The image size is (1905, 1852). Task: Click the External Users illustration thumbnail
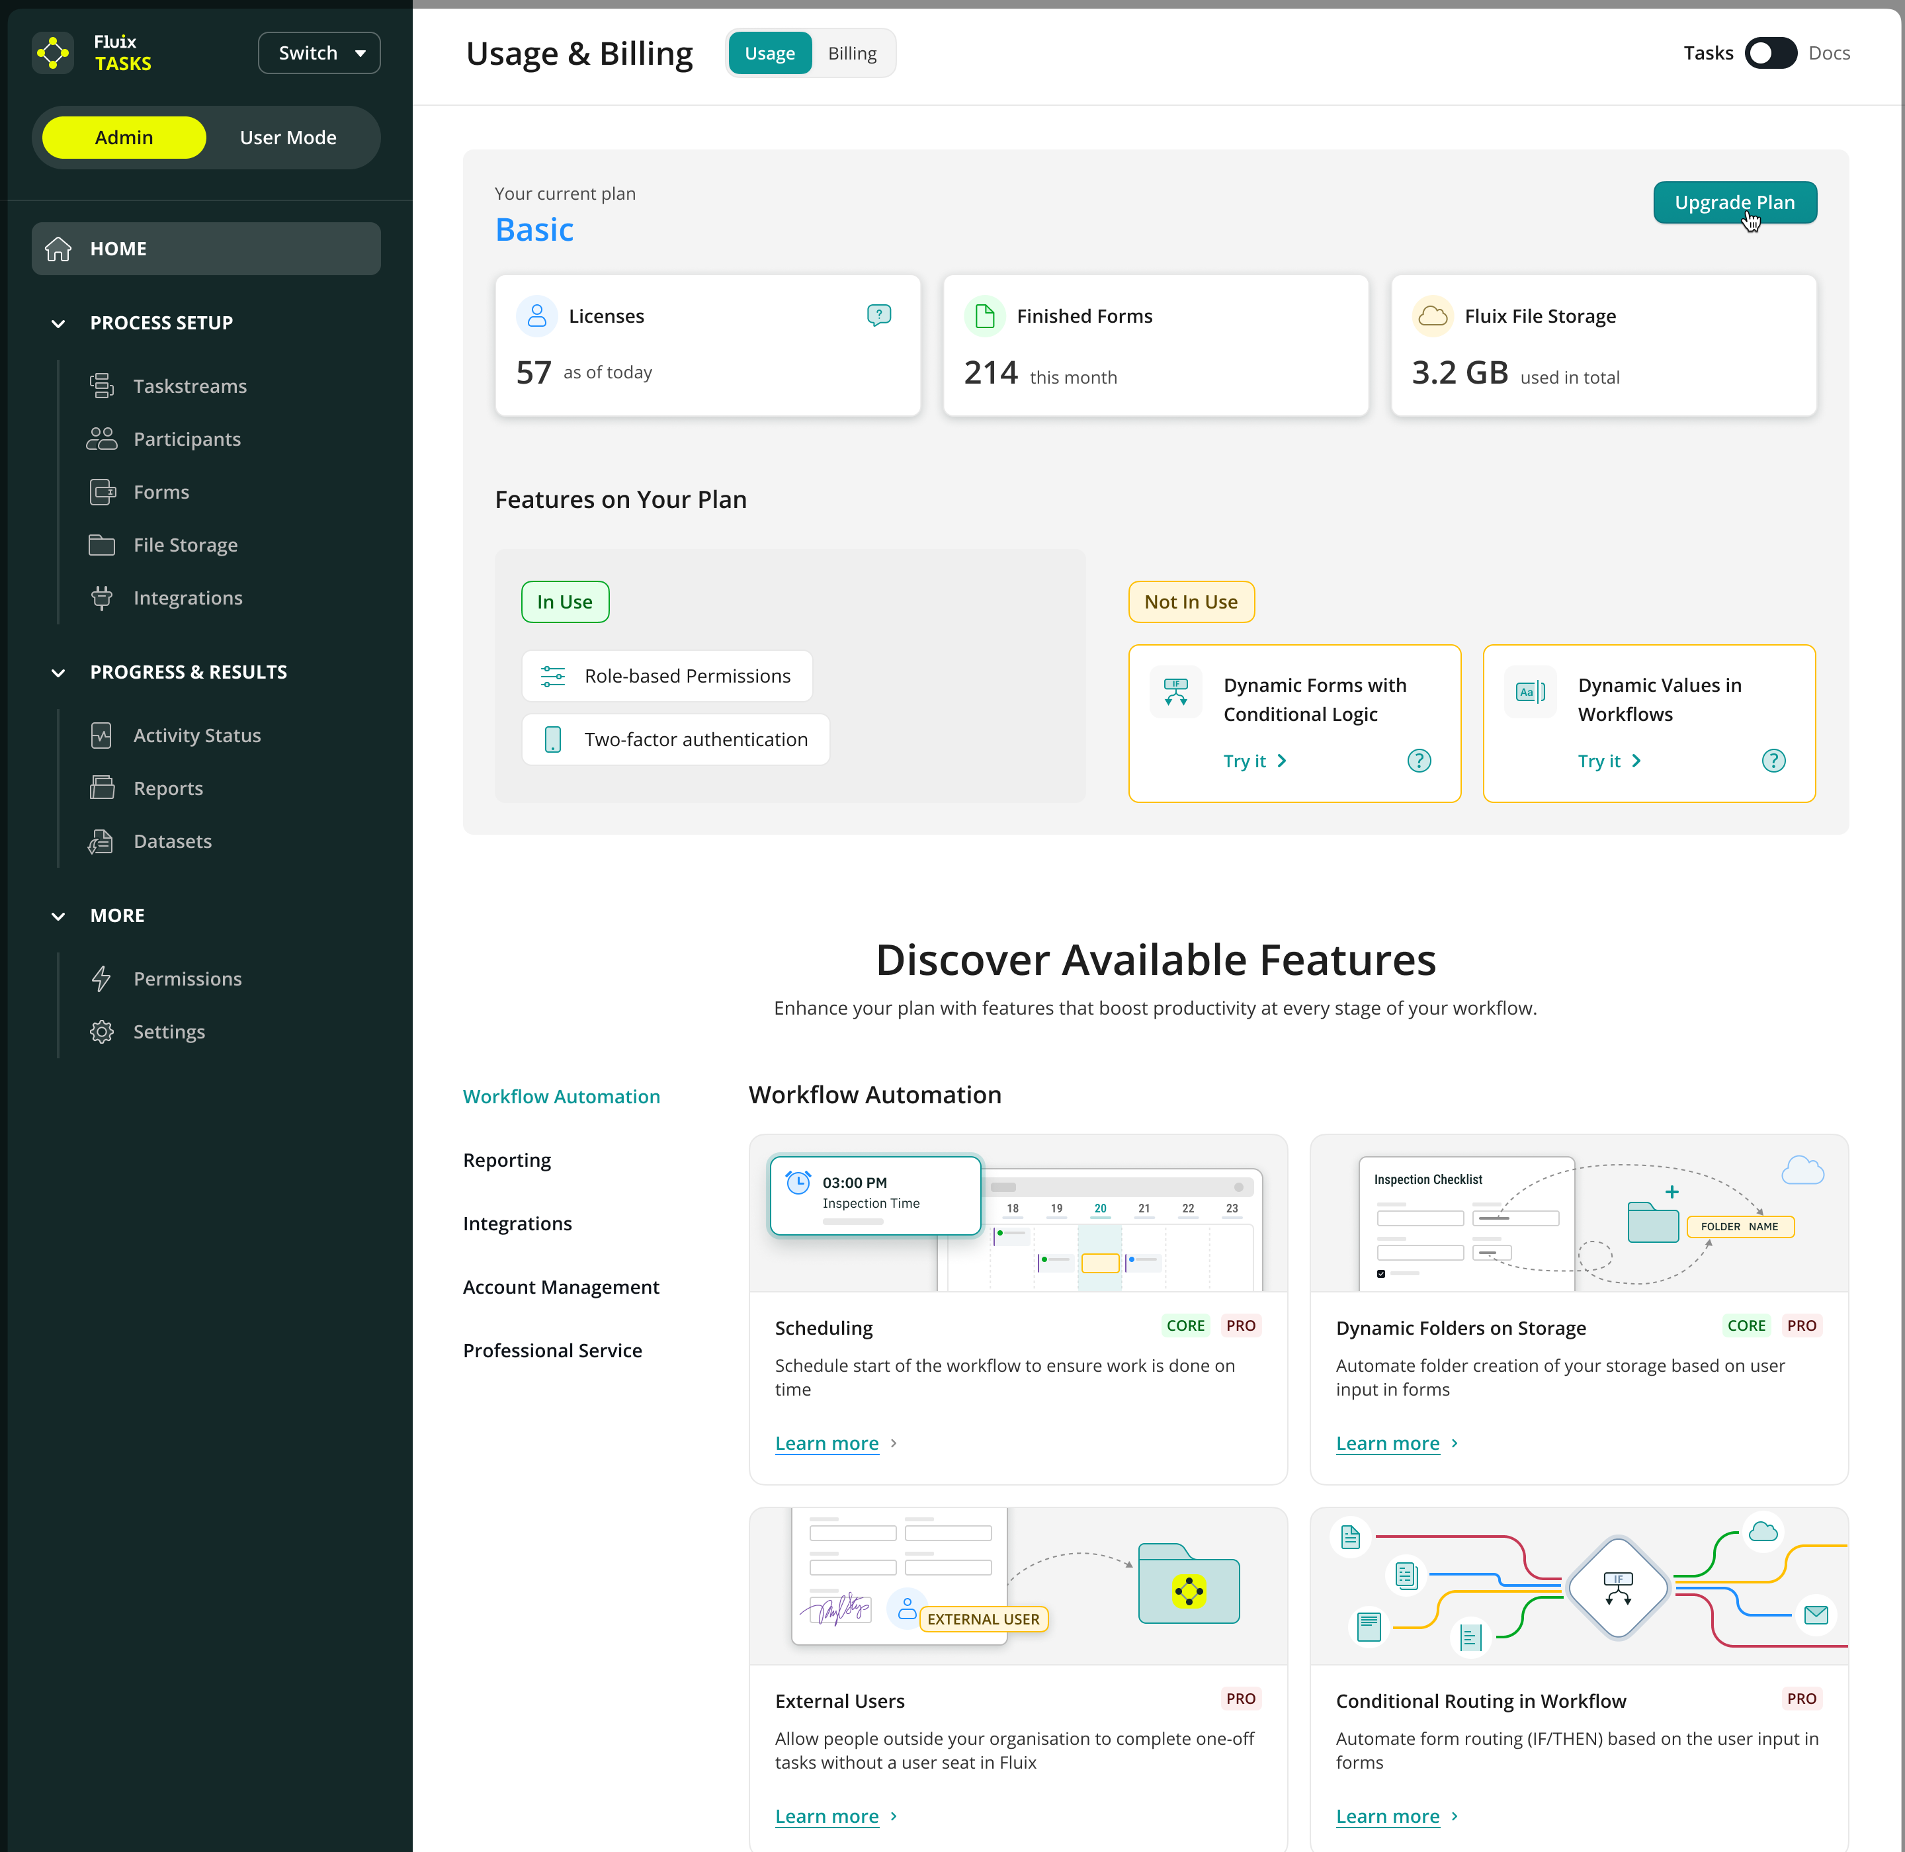click(x=1018, y=1585)
